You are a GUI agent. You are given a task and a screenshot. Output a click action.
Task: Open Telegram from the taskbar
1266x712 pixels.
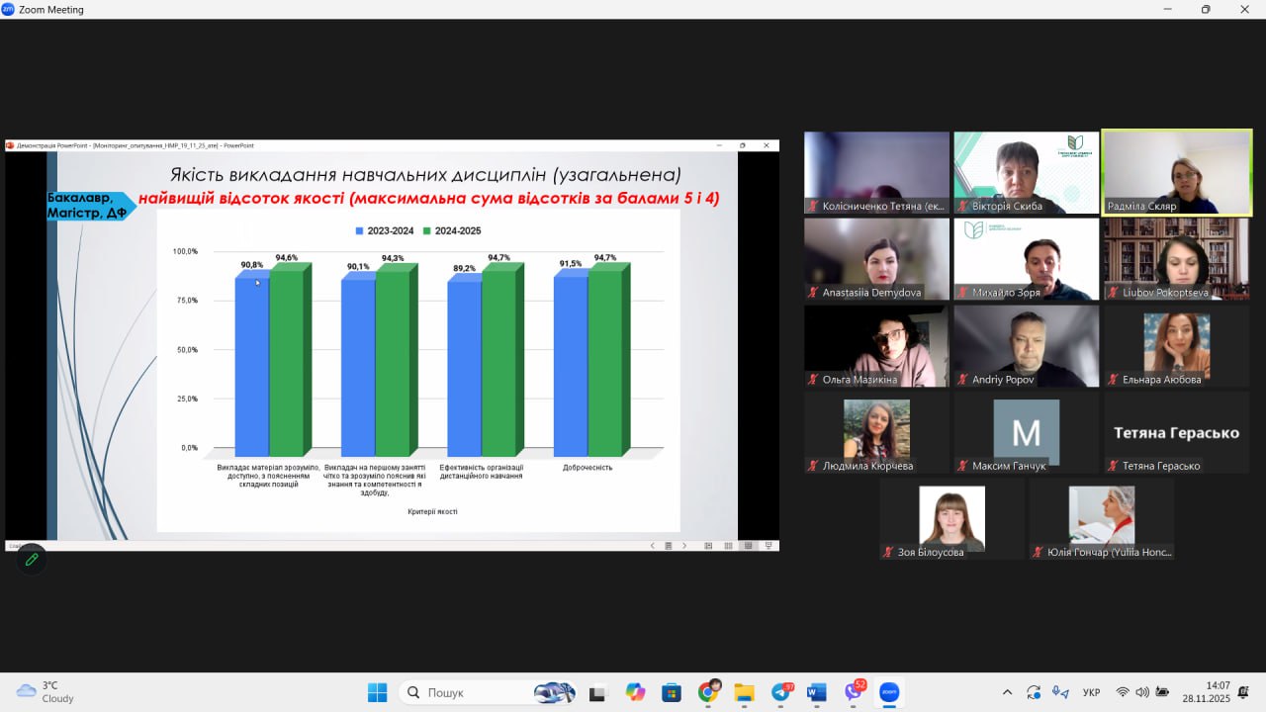click(780, 692)
